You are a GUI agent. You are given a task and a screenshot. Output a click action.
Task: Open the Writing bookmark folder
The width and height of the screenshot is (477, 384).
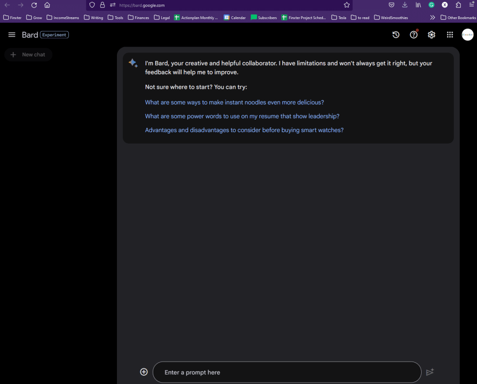click(93, 18)
